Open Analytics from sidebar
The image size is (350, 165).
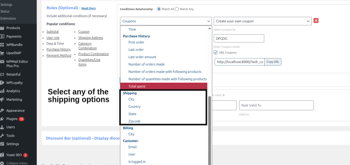(13, 91)
